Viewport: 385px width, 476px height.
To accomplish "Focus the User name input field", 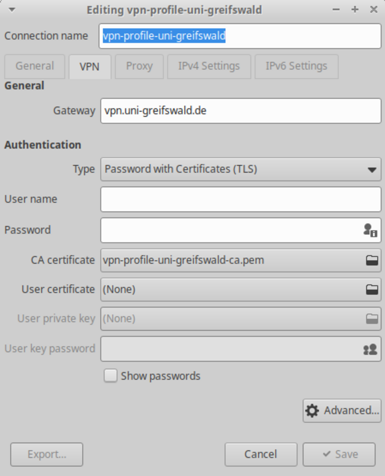I will [241, 199].
